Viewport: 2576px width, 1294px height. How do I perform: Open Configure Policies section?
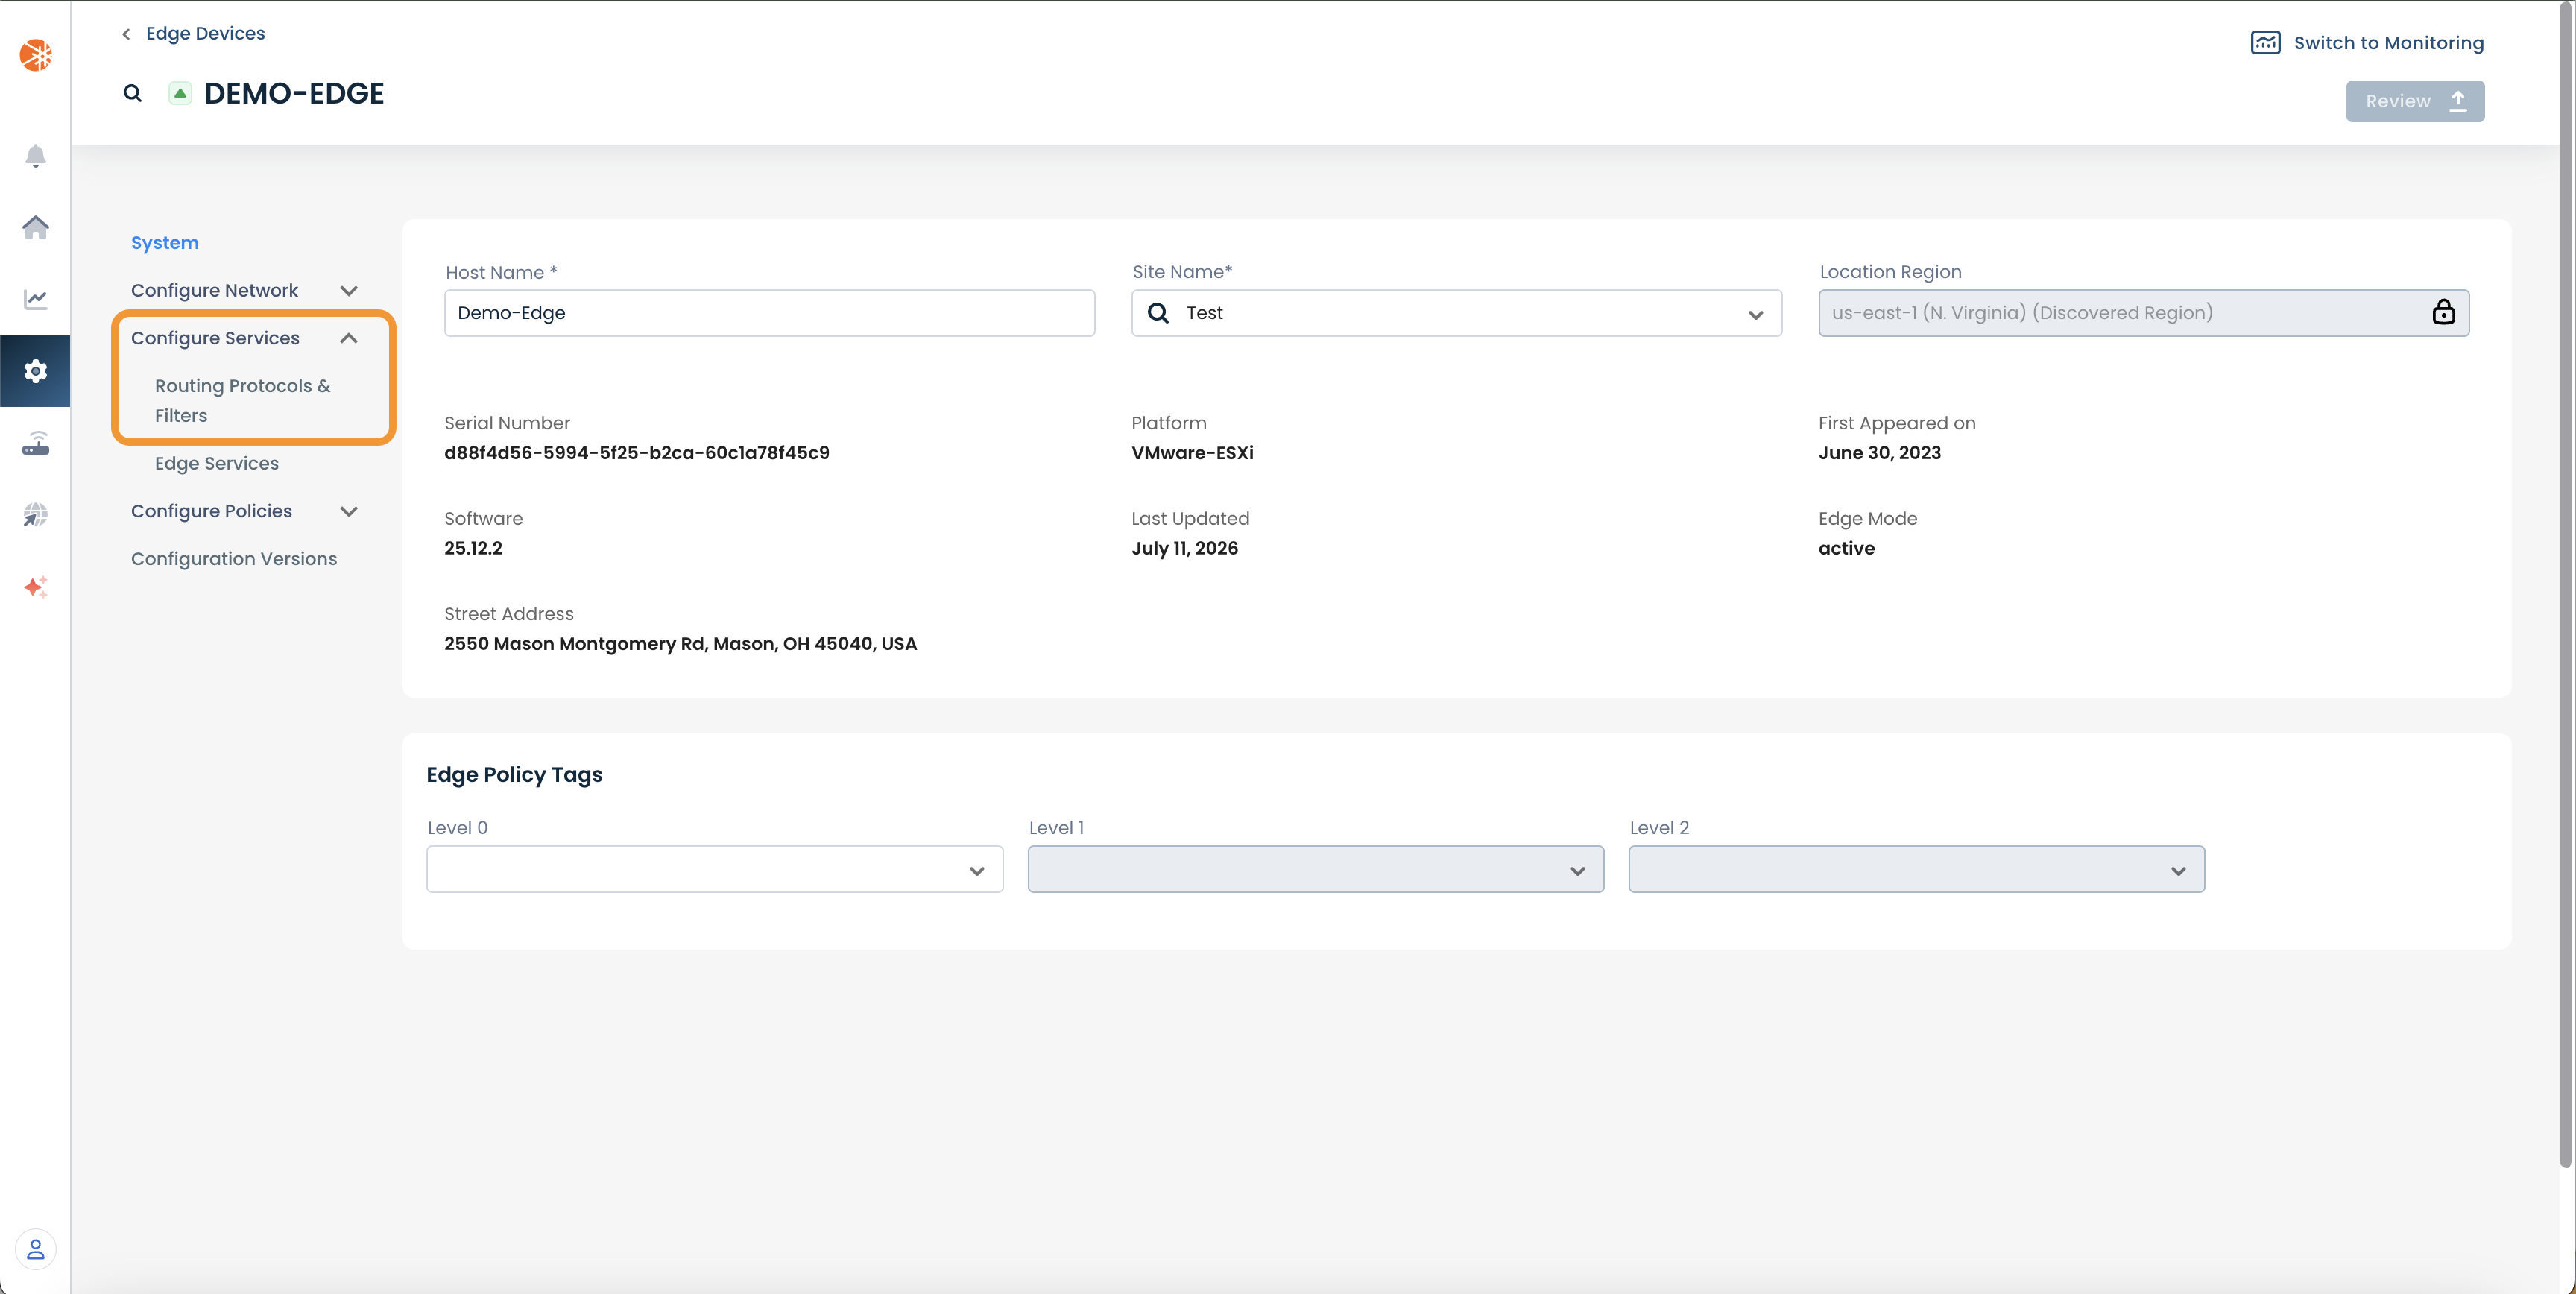pos(211,511)
